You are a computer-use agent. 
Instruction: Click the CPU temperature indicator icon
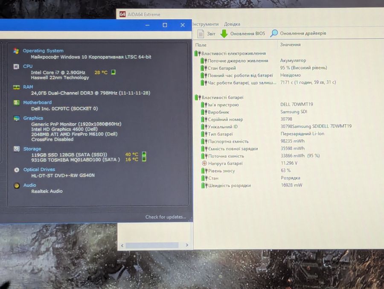click(113, 72)
